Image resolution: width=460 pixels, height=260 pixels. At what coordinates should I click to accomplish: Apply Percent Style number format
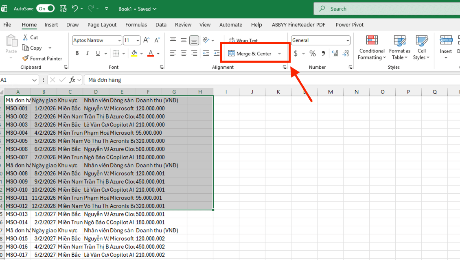tap(313, 53)
